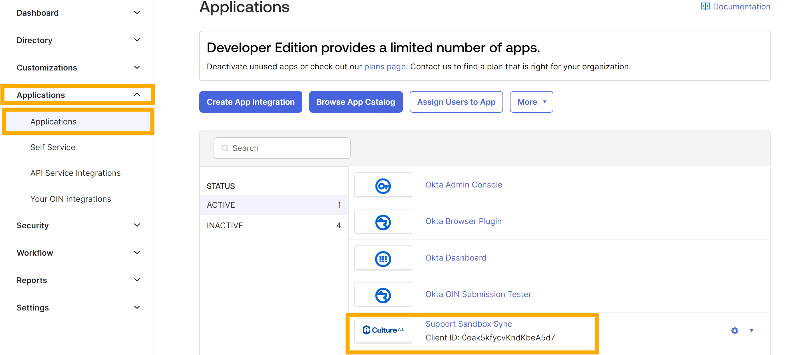
Task: Filter by INACTIVE status
Action: click(274, 225)
